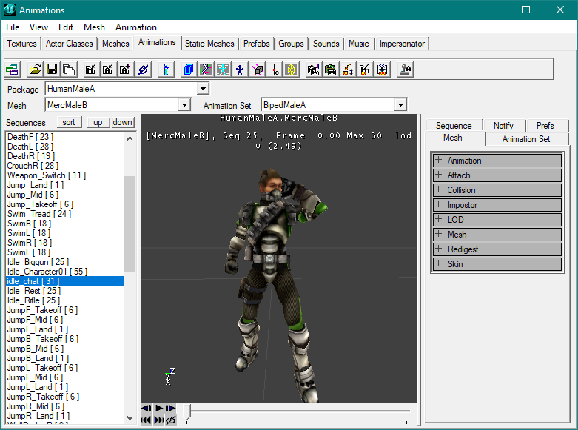Switch to the Impersonator tab
Screen dimensions: 578x430
[x=402, y=44]
